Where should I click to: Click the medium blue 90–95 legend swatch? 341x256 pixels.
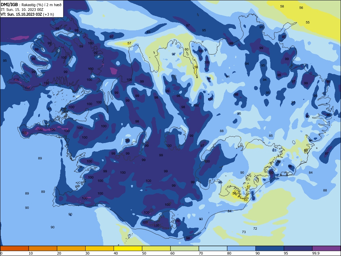pyautogui.click(x=270, y=248)
